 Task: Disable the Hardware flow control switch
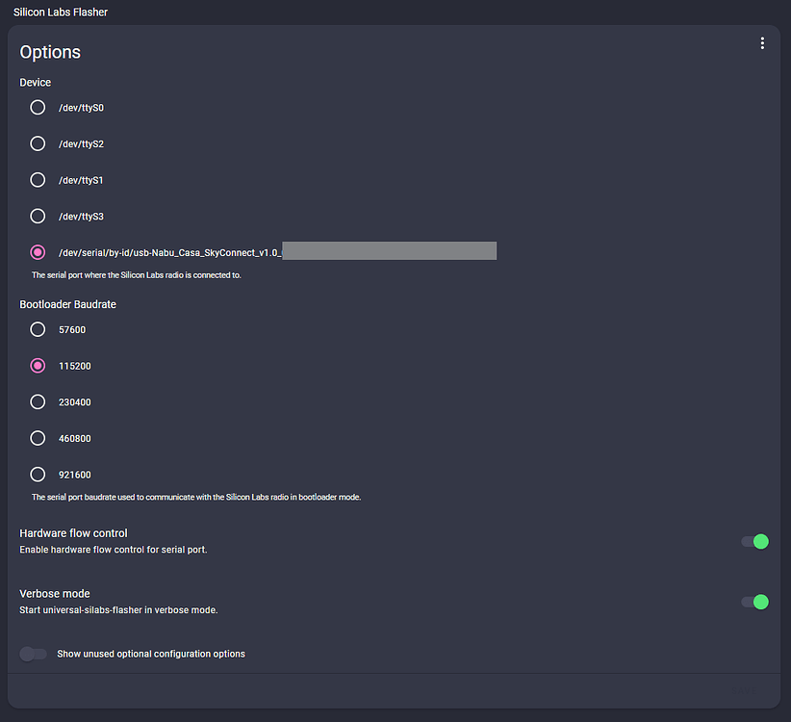tap(755, 542)
